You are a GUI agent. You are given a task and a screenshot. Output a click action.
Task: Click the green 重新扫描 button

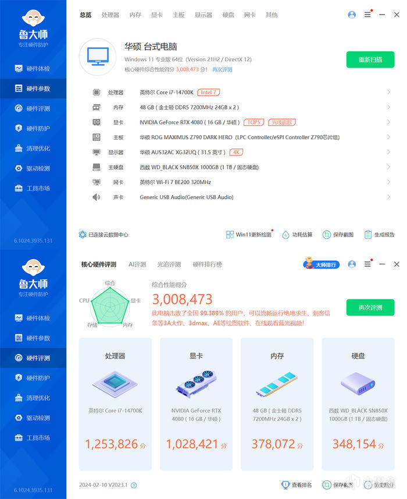pyautogui.click(x=370, y=59)
